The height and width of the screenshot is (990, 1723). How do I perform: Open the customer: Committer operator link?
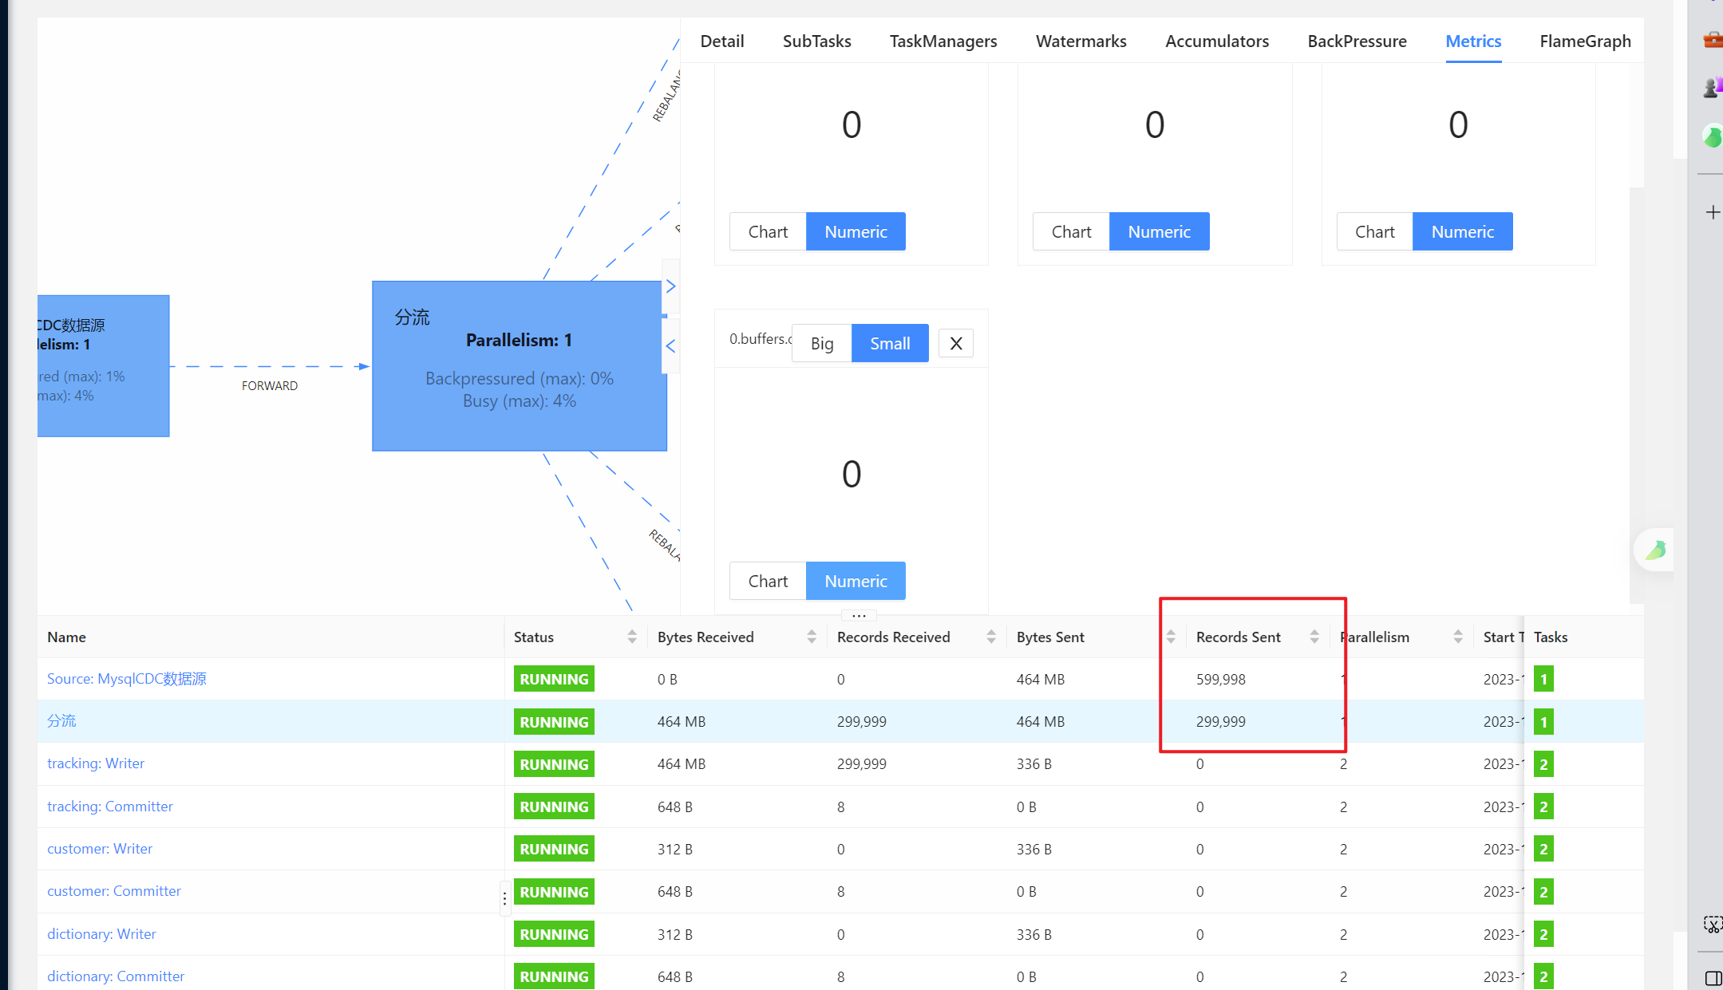(x=114, y=891)
